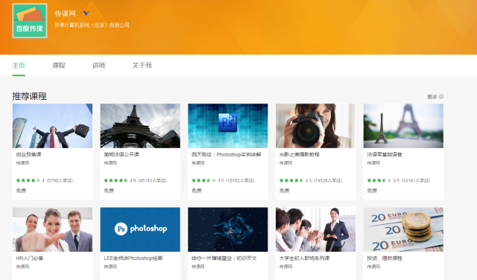Click the 更多 link for recommended courses
Viewport: 477px width, 280px height.
pos(432,97)
